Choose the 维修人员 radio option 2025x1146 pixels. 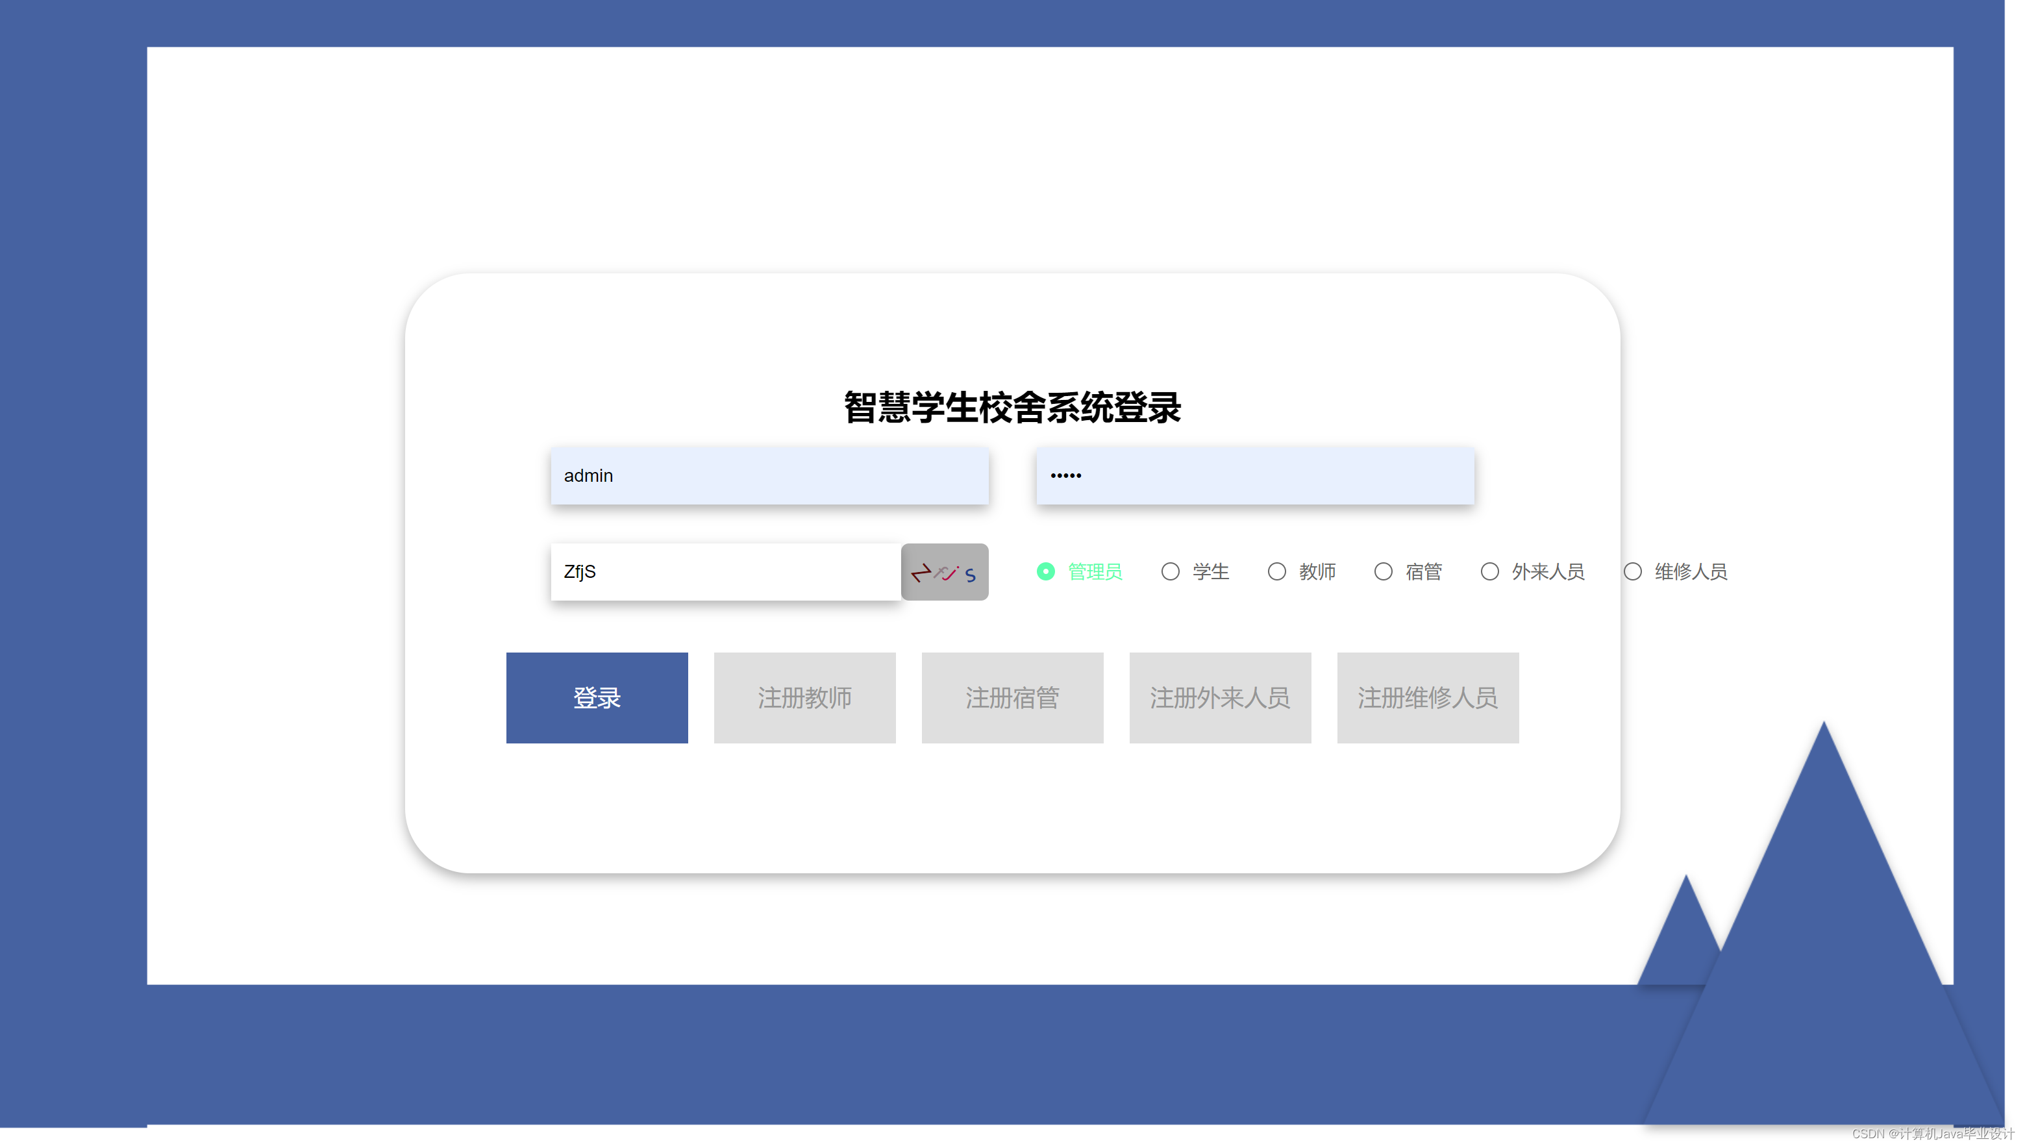(1632, 572)
